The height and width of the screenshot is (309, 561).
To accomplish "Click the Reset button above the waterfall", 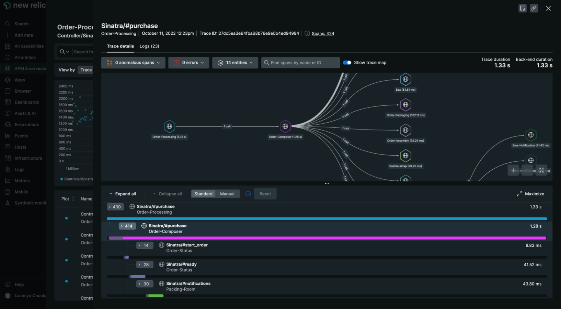I will 265,194.
